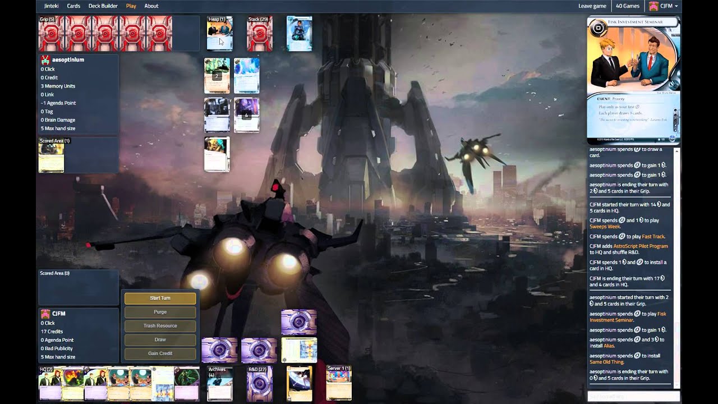718x404 pixels.
Task: Click the game log scrollbar
Action: tap(677, 269)
